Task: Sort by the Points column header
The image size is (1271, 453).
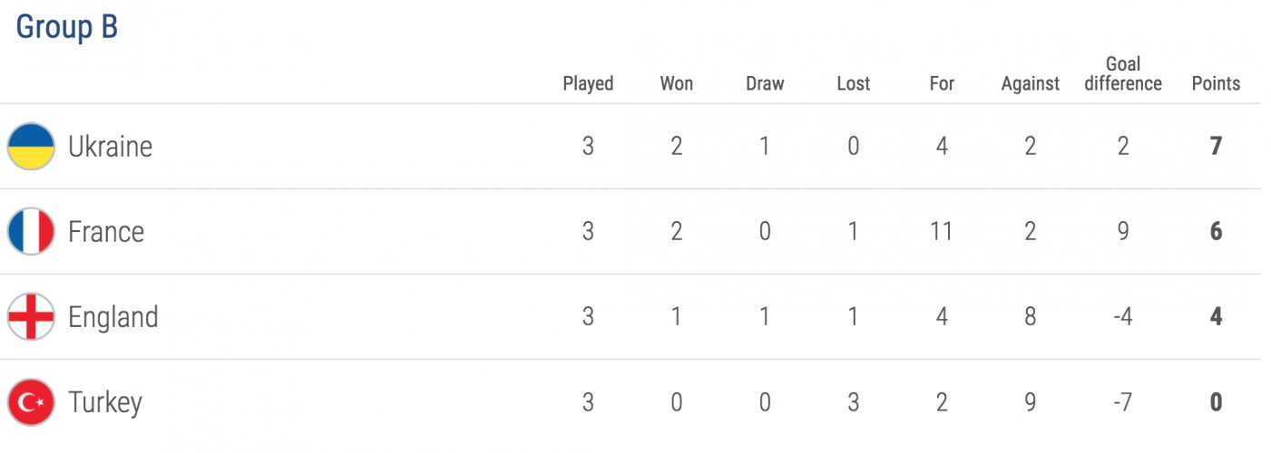Action: pos(1216,83)
